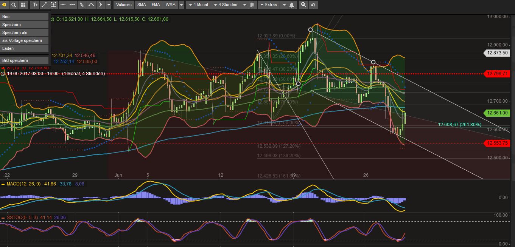Image resolution: width=515 pixels, height=247 pixels.
Task: Choose Speichern in the settings menu
Action: [x=25, y=25]
